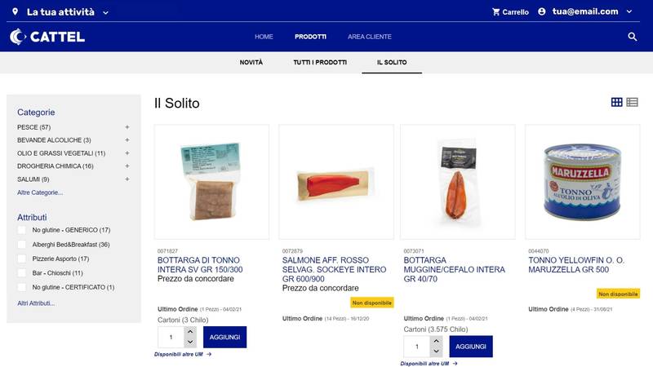The image size is (653, 367).
Task: Check the No glutine - GENERICO filter
Action: pos(22,230)
